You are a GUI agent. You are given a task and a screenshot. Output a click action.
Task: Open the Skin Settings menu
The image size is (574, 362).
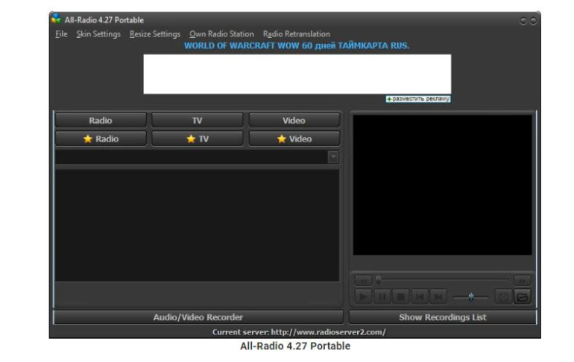click(x=98, y=34)
